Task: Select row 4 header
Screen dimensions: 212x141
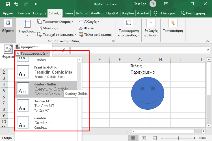Action: tap(4, 85)
